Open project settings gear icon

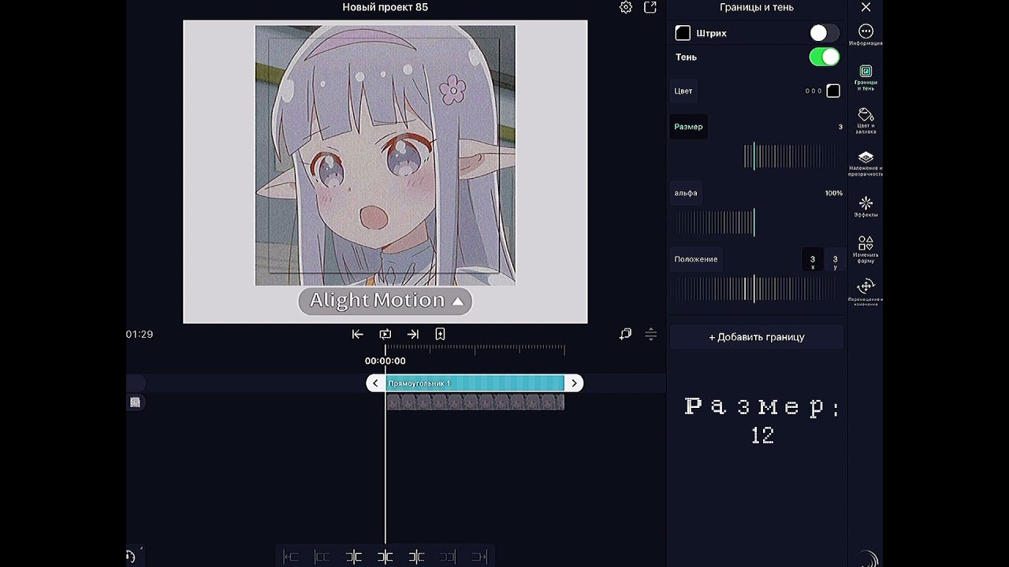point(626,7)
